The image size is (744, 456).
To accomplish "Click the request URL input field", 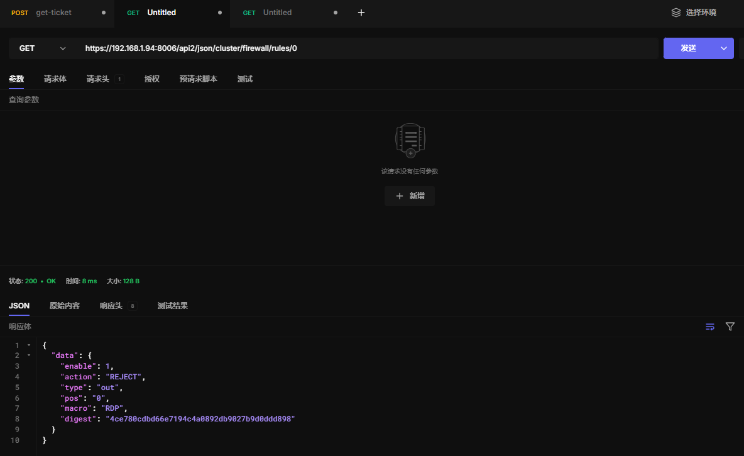I will pyautogui.click(x=368, y=48).
